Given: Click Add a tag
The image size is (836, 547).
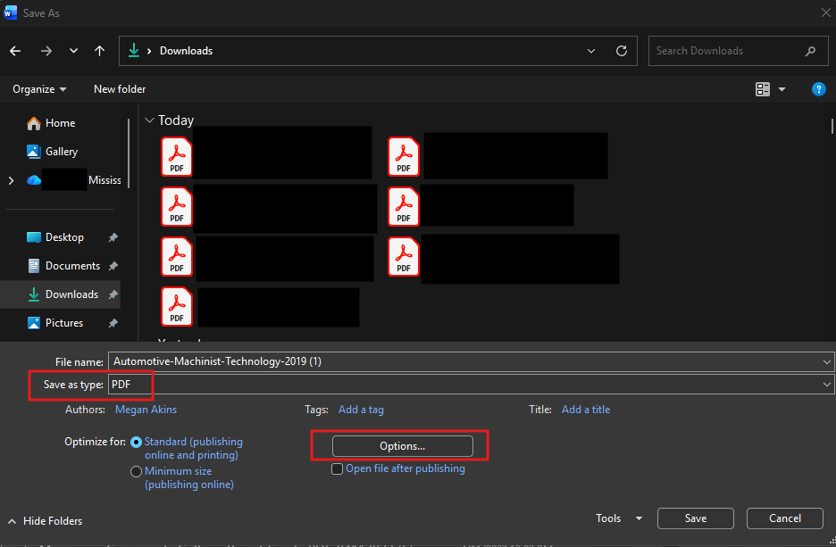Looking at the screenshot, I should pyautogui.click(x=361, y=410).
